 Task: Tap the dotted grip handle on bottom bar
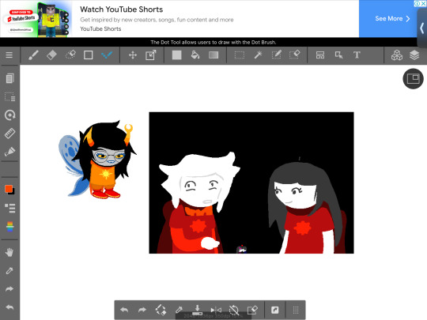point(296,310)
